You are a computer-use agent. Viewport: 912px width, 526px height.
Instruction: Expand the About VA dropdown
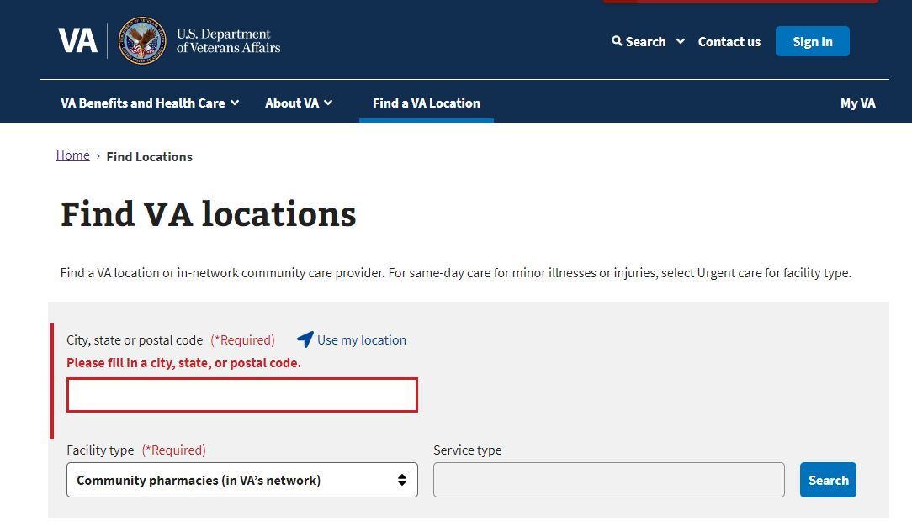coord(298,103)
